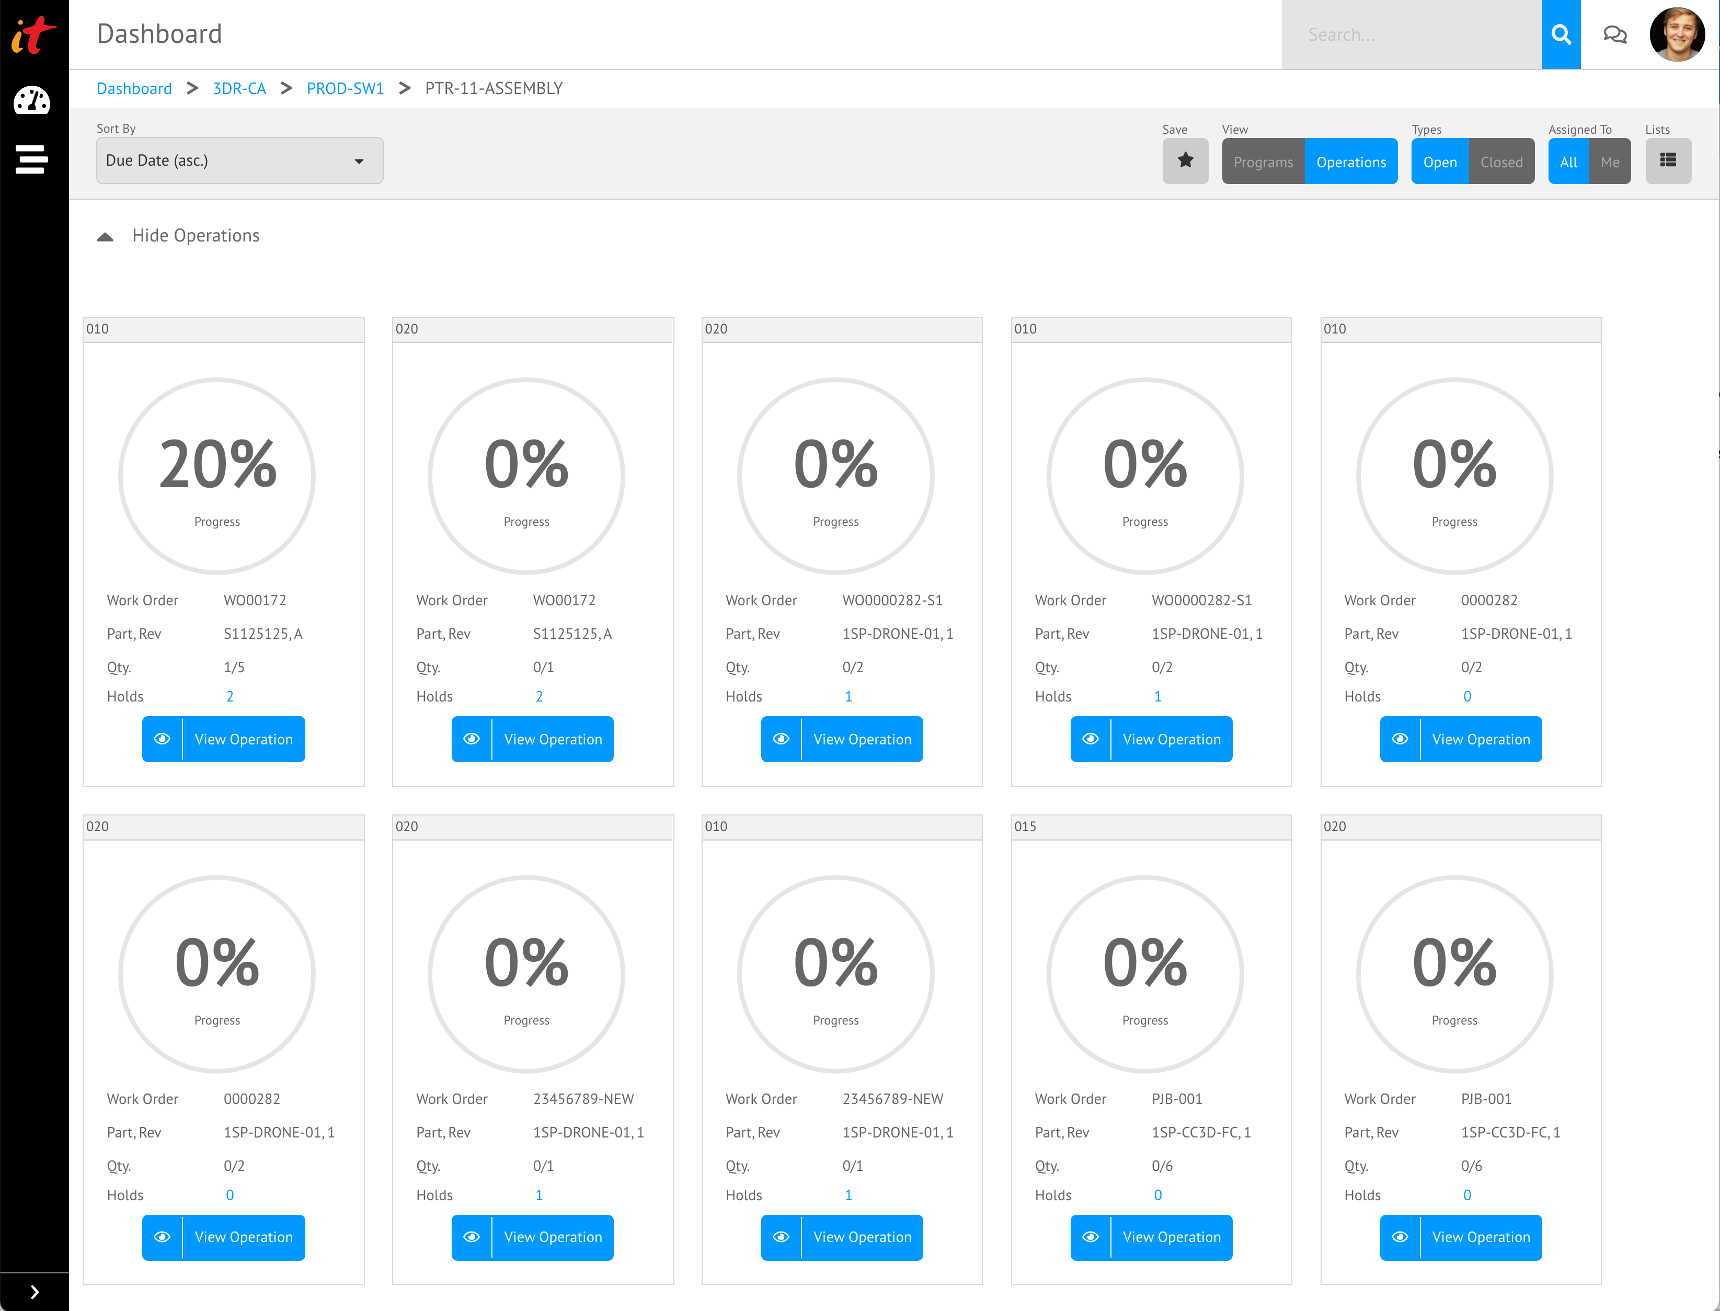1720x1311 pixels.
Task: Filter assigned to All
Action: pos(1568,162)
